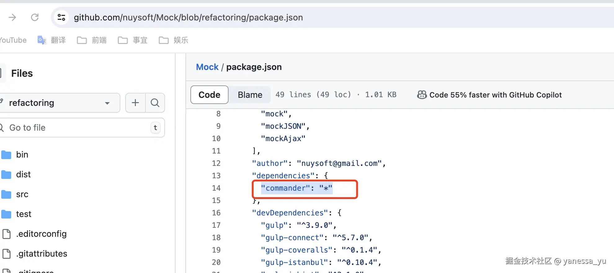Expand the dist folder
This screenshot has width=614, height=273.
tap(23, 174)
